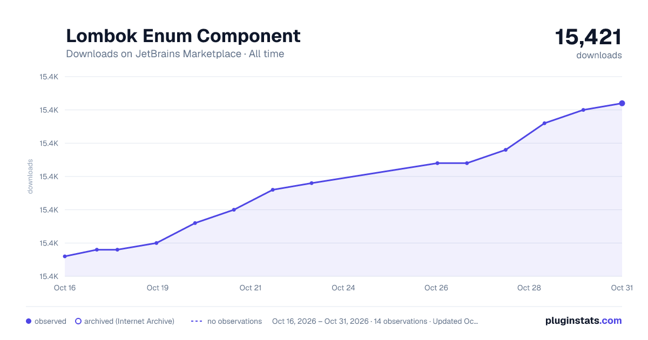Select the first data point at Oct 16
The image size is (648, 340).
pos(65,256)
